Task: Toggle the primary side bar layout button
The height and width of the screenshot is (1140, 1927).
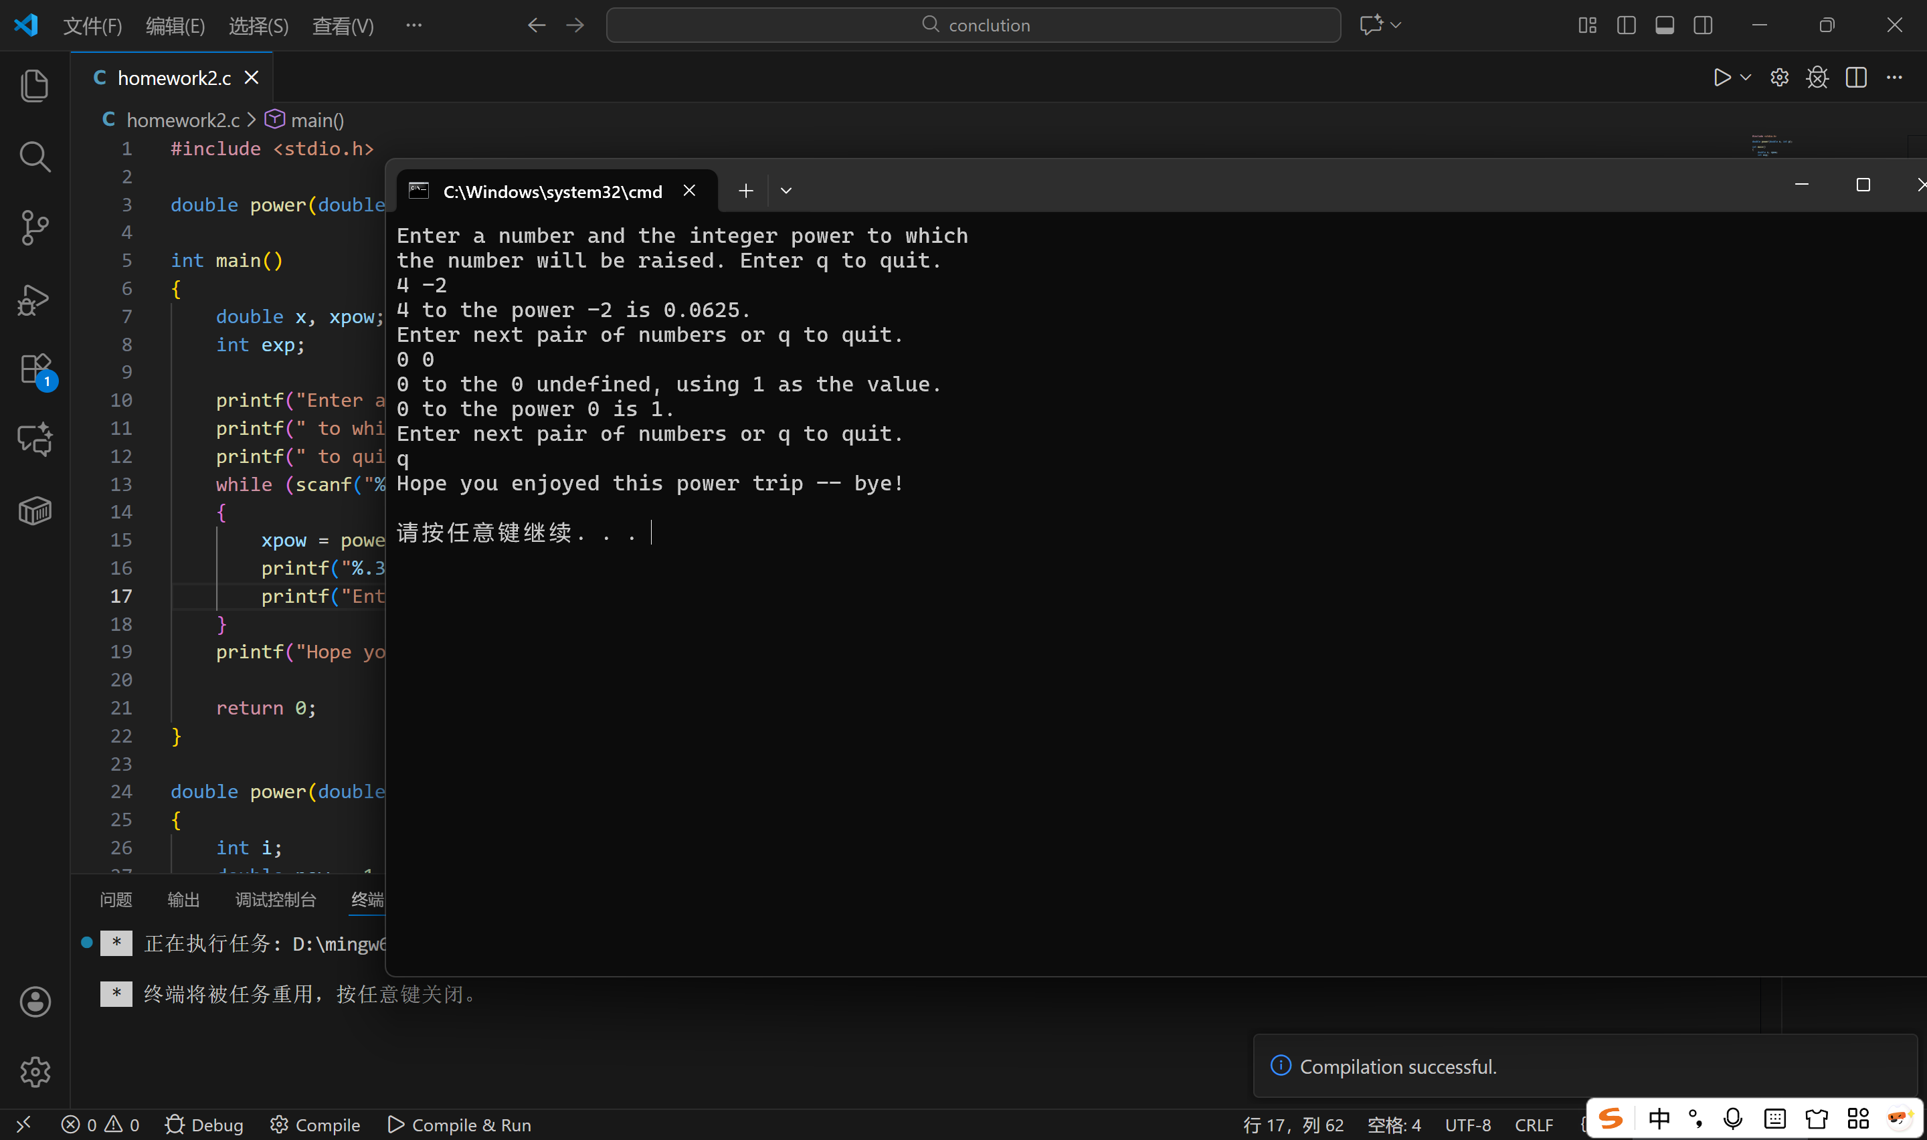Action: pos(1626,25)
